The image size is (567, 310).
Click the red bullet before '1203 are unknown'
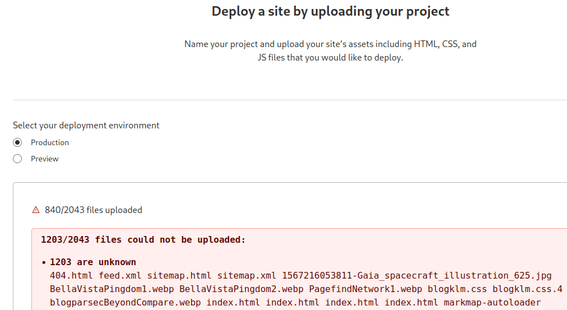(44, 262)
